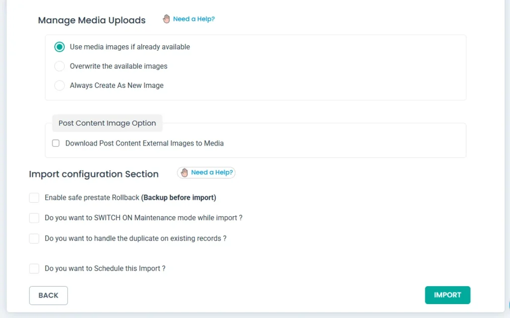Viewport: 510px width, 318px height.
Task: Open 'Need a Help?' link for Media Uploads
Action: pos(194,19)
